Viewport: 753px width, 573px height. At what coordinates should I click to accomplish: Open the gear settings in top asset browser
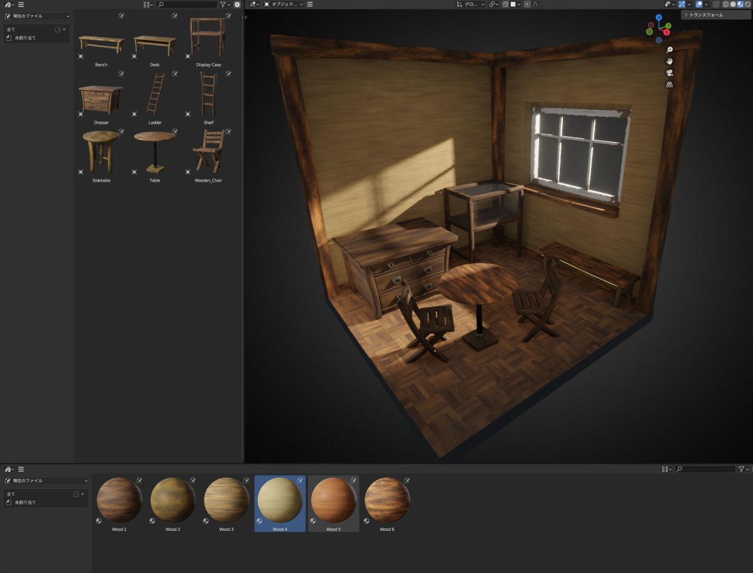237,4
